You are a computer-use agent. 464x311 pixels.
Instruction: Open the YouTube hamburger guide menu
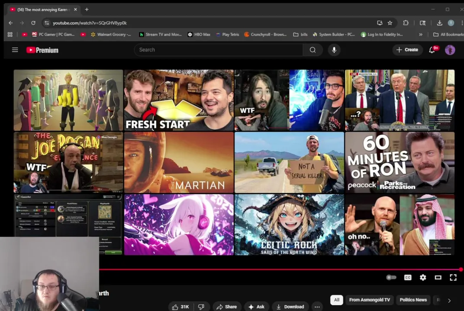tap(15, 50)
